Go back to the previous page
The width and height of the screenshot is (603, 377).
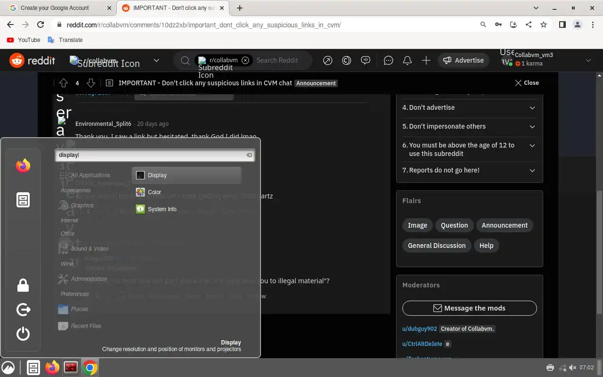click(10, 25)
